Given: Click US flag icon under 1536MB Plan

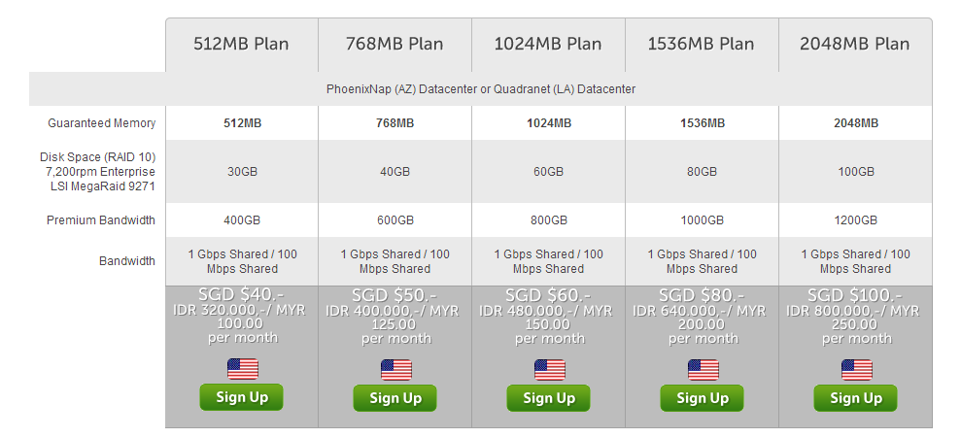Looking at the screenshot, I should 703,370.
